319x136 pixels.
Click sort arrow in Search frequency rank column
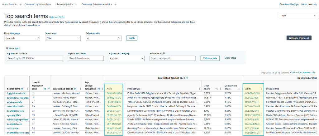(49, 89)
